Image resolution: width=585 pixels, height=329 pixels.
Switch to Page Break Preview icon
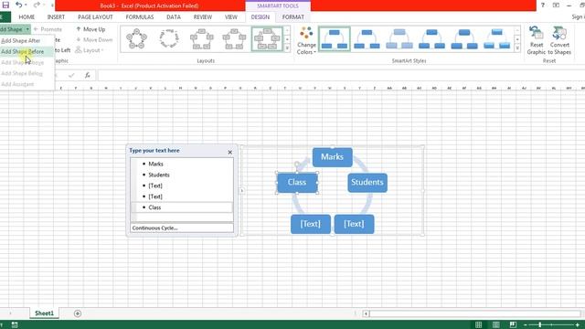click(x=513, y=324)
